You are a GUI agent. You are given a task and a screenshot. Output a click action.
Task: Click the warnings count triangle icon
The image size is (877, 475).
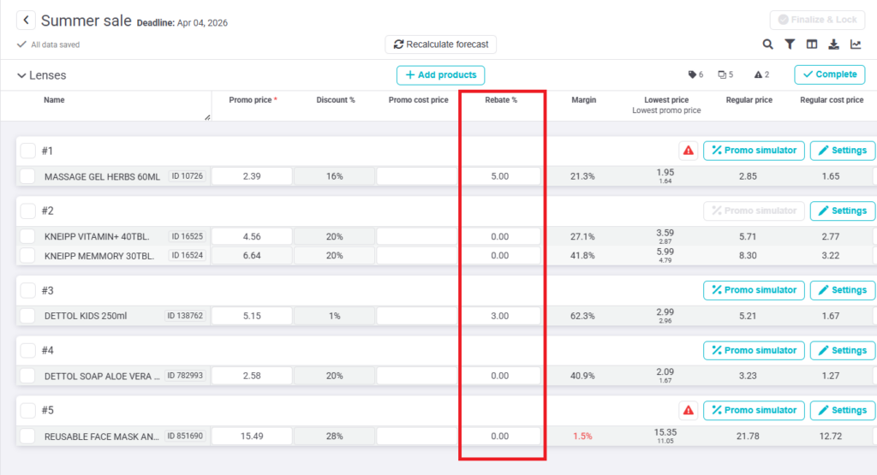coord(758,75)
